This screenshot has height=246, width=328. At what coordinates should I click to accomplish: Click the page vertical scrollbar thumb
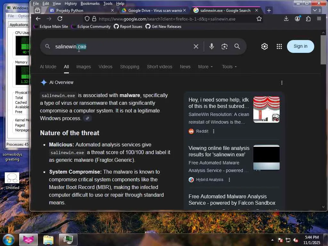pyautogui.click(x=323, y=50)
